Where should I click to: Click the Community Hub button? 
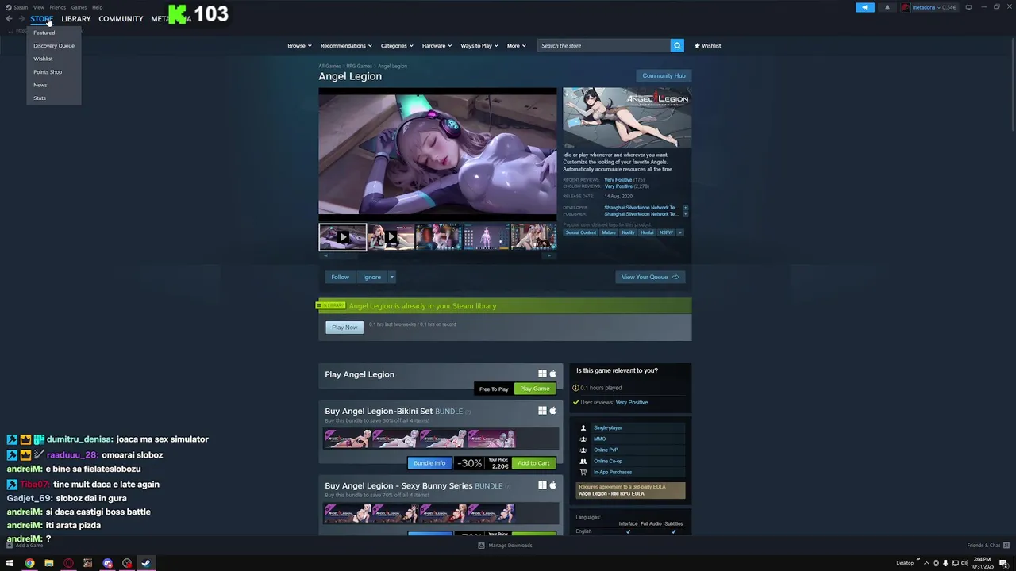pyautogui.click(x=664, y=75)
